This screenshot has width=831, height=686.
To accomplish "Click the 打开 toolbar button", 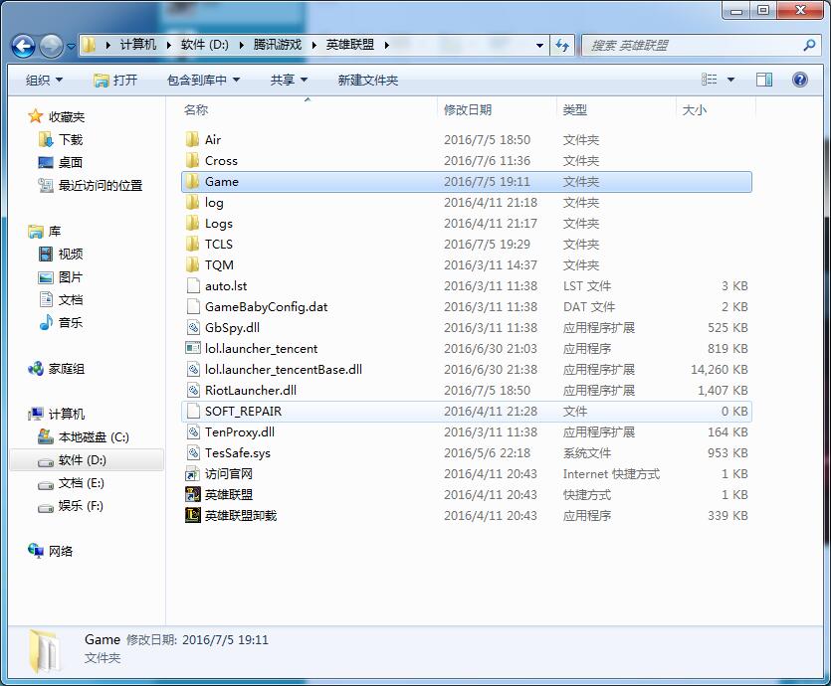I will tap(115, 80).
